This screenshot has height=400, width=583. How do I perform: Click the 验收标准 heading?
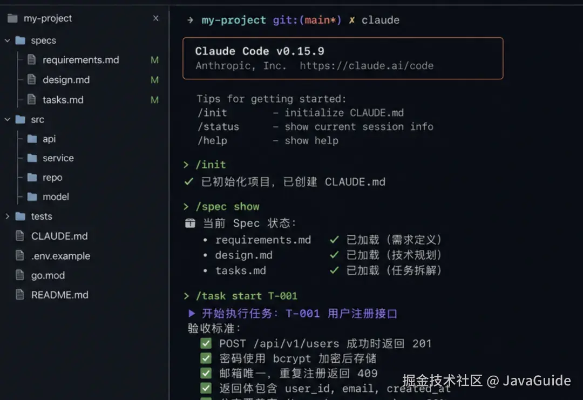(x=214, y=328)
